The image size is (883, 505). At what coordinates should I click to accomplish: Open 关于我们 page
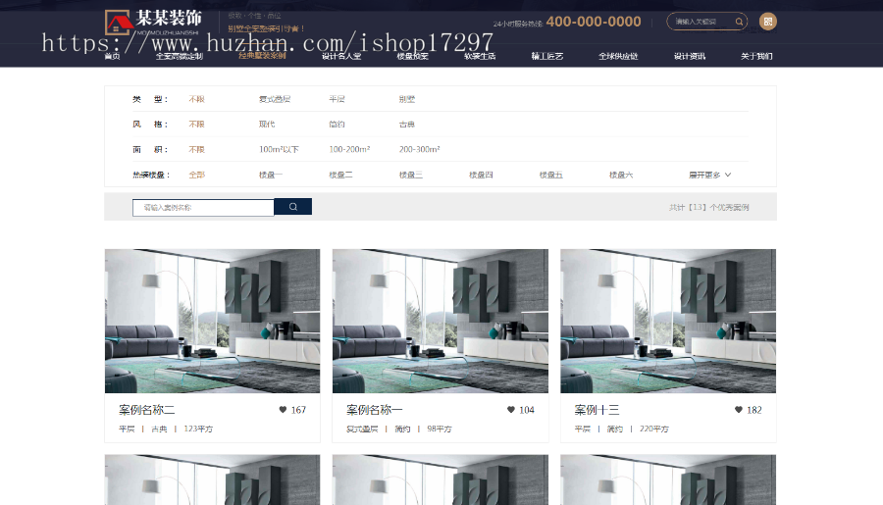point(756,56)
